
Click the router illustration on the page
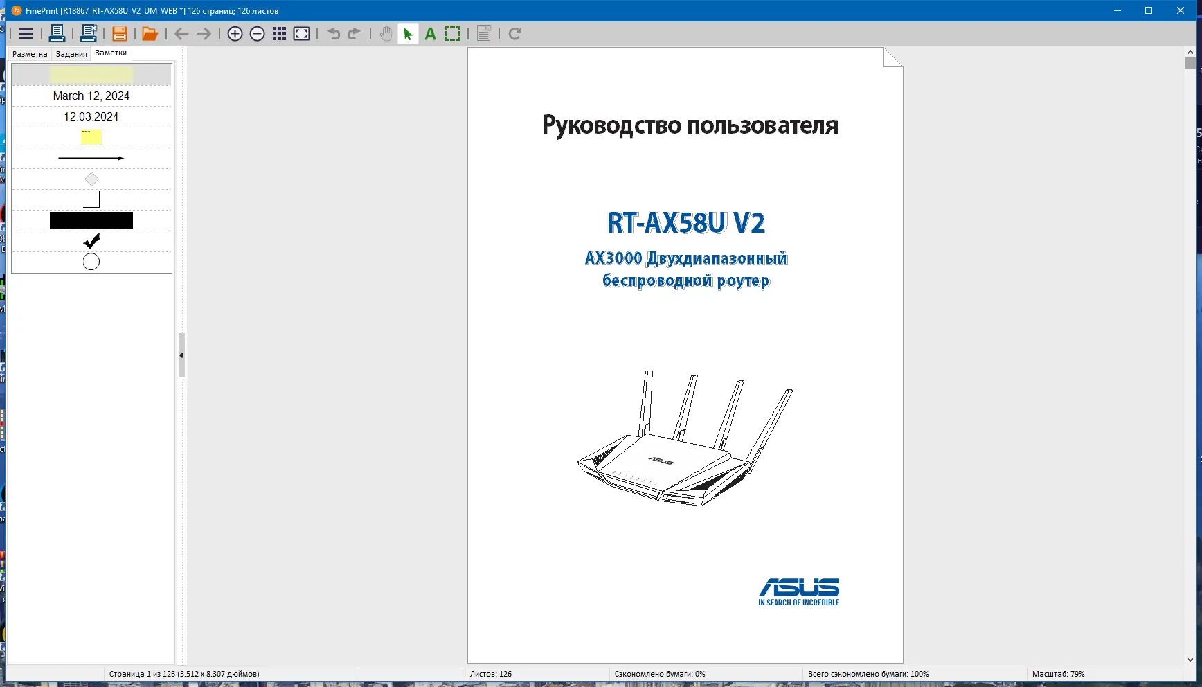tap(685, 438)
